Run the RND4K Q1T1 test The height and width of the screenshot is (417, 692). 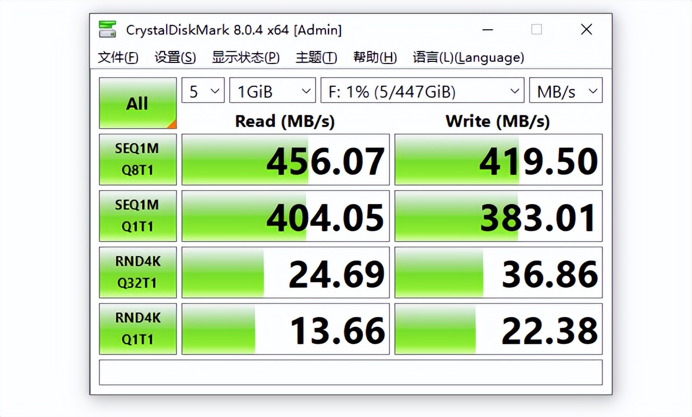pyautogui.click(x=137, y=329)
